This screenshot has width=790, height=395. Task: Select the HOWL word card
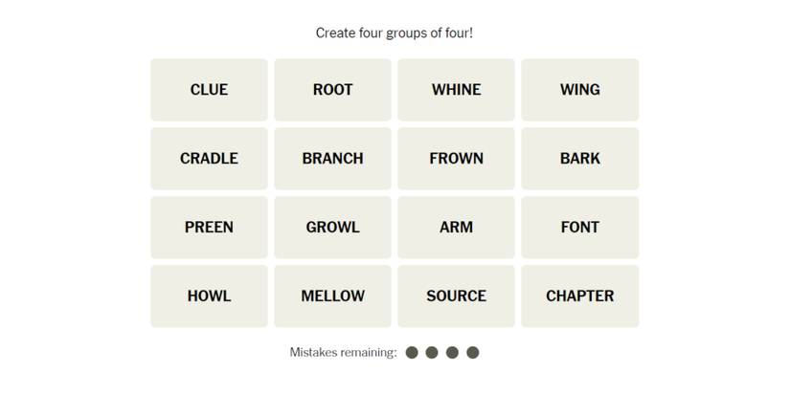[x=209, y=296]
